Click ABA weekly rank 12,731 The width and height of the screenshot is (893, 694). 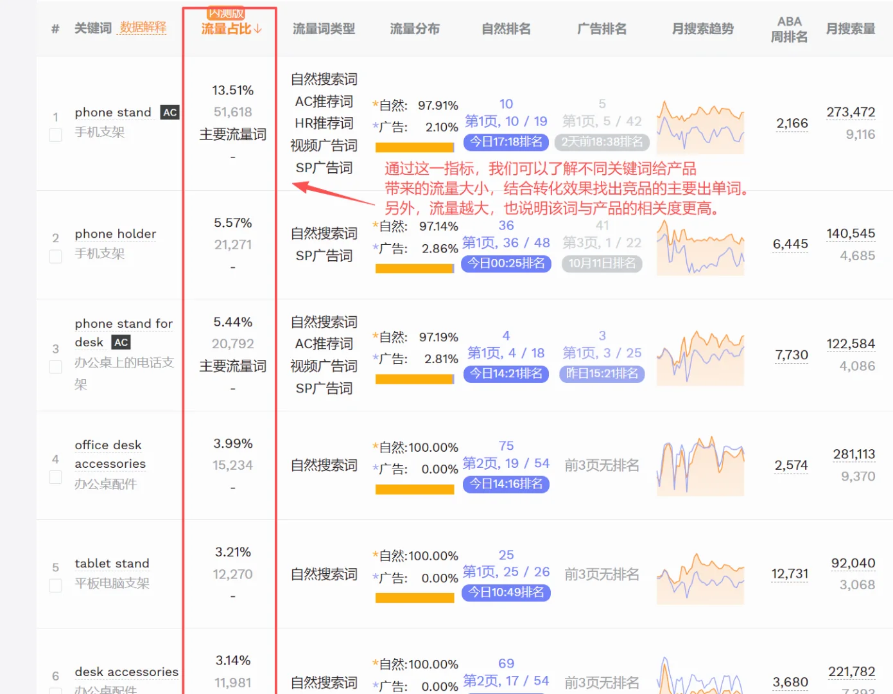click(790, 574)
